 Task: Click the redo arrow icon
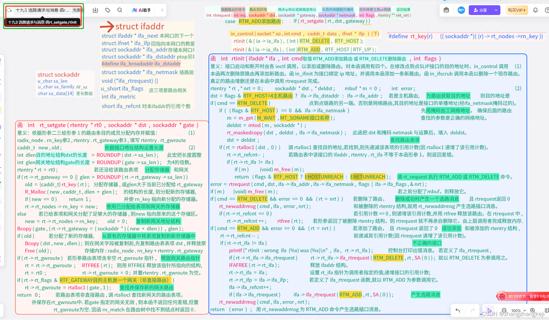[x=473, y=310]
